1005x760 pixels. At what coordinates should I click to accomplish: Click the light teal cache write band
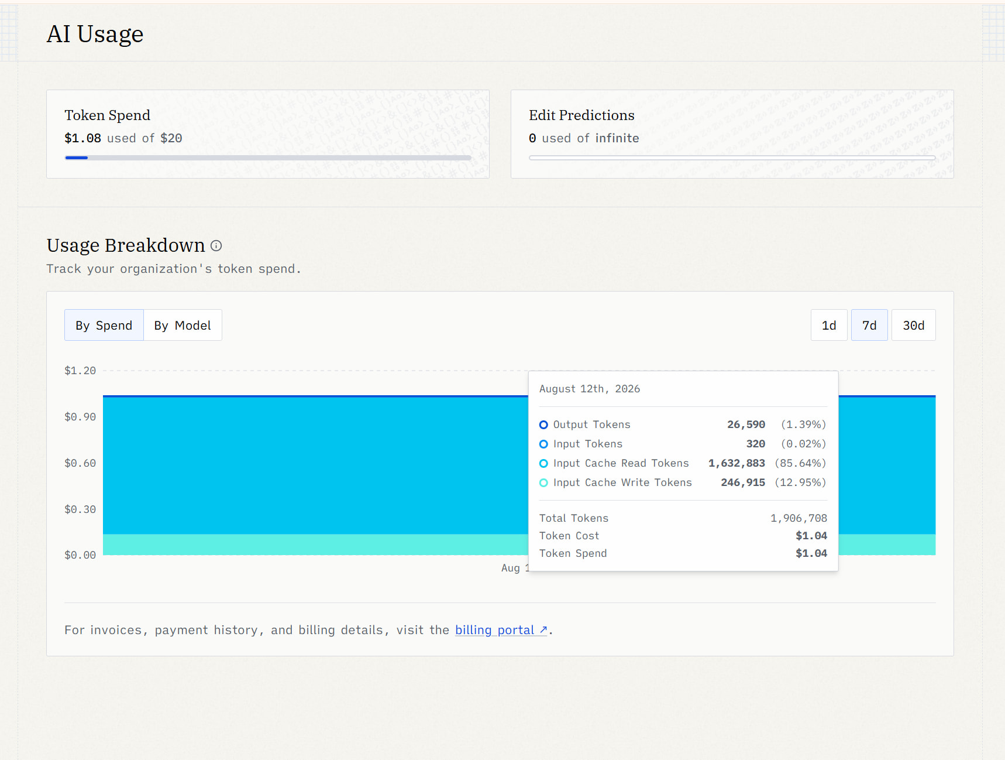[316, 545]
